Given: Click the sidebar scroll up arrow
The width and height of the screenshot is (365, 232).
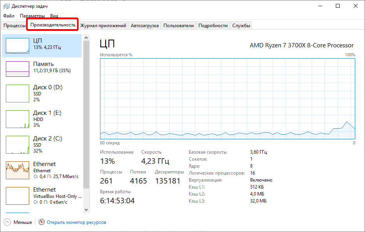Looking at the screenshot, I should [x=86, y=38].
